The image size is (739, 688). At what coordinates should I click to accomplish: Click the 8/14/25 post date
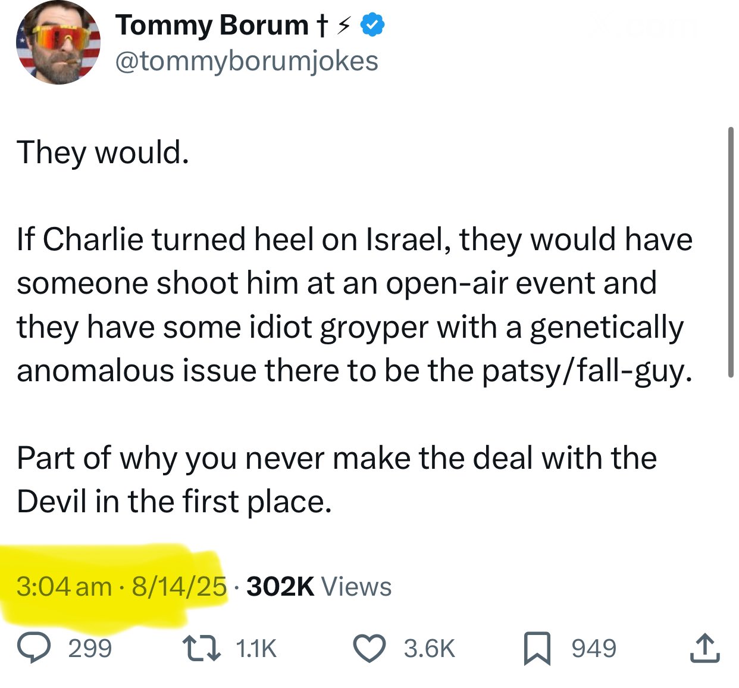[x=179, y=587]
